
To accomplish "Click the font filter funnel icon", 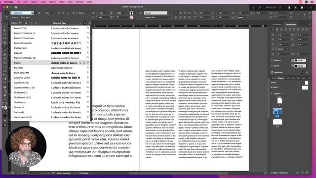I will pyautogui.click(x=20, y=23).
